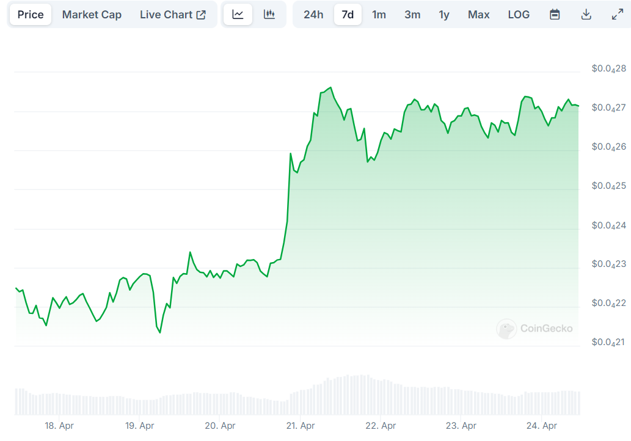This screenshot has height=441, width=631.
Task: Switch to the Price tab
Action: pos(31,15)
